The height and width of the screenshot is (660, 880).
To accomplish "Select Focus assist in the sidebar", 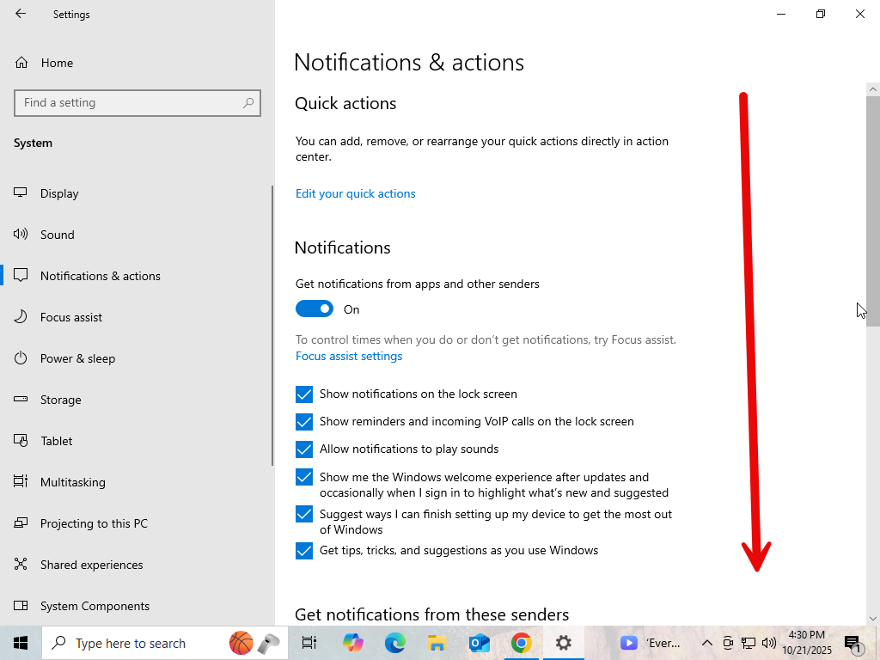I will (71, 317).
